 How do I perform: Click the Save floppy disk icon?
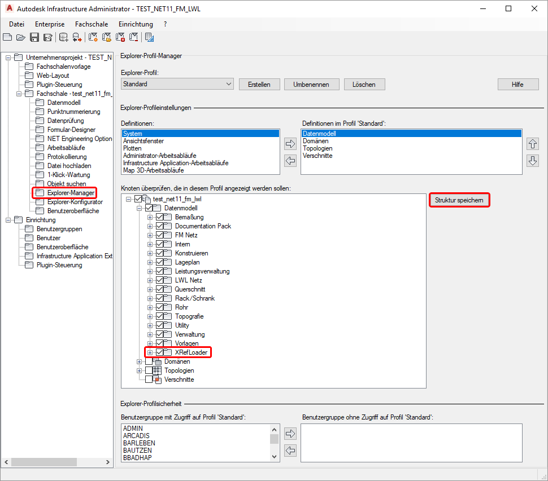click(34, 37)
